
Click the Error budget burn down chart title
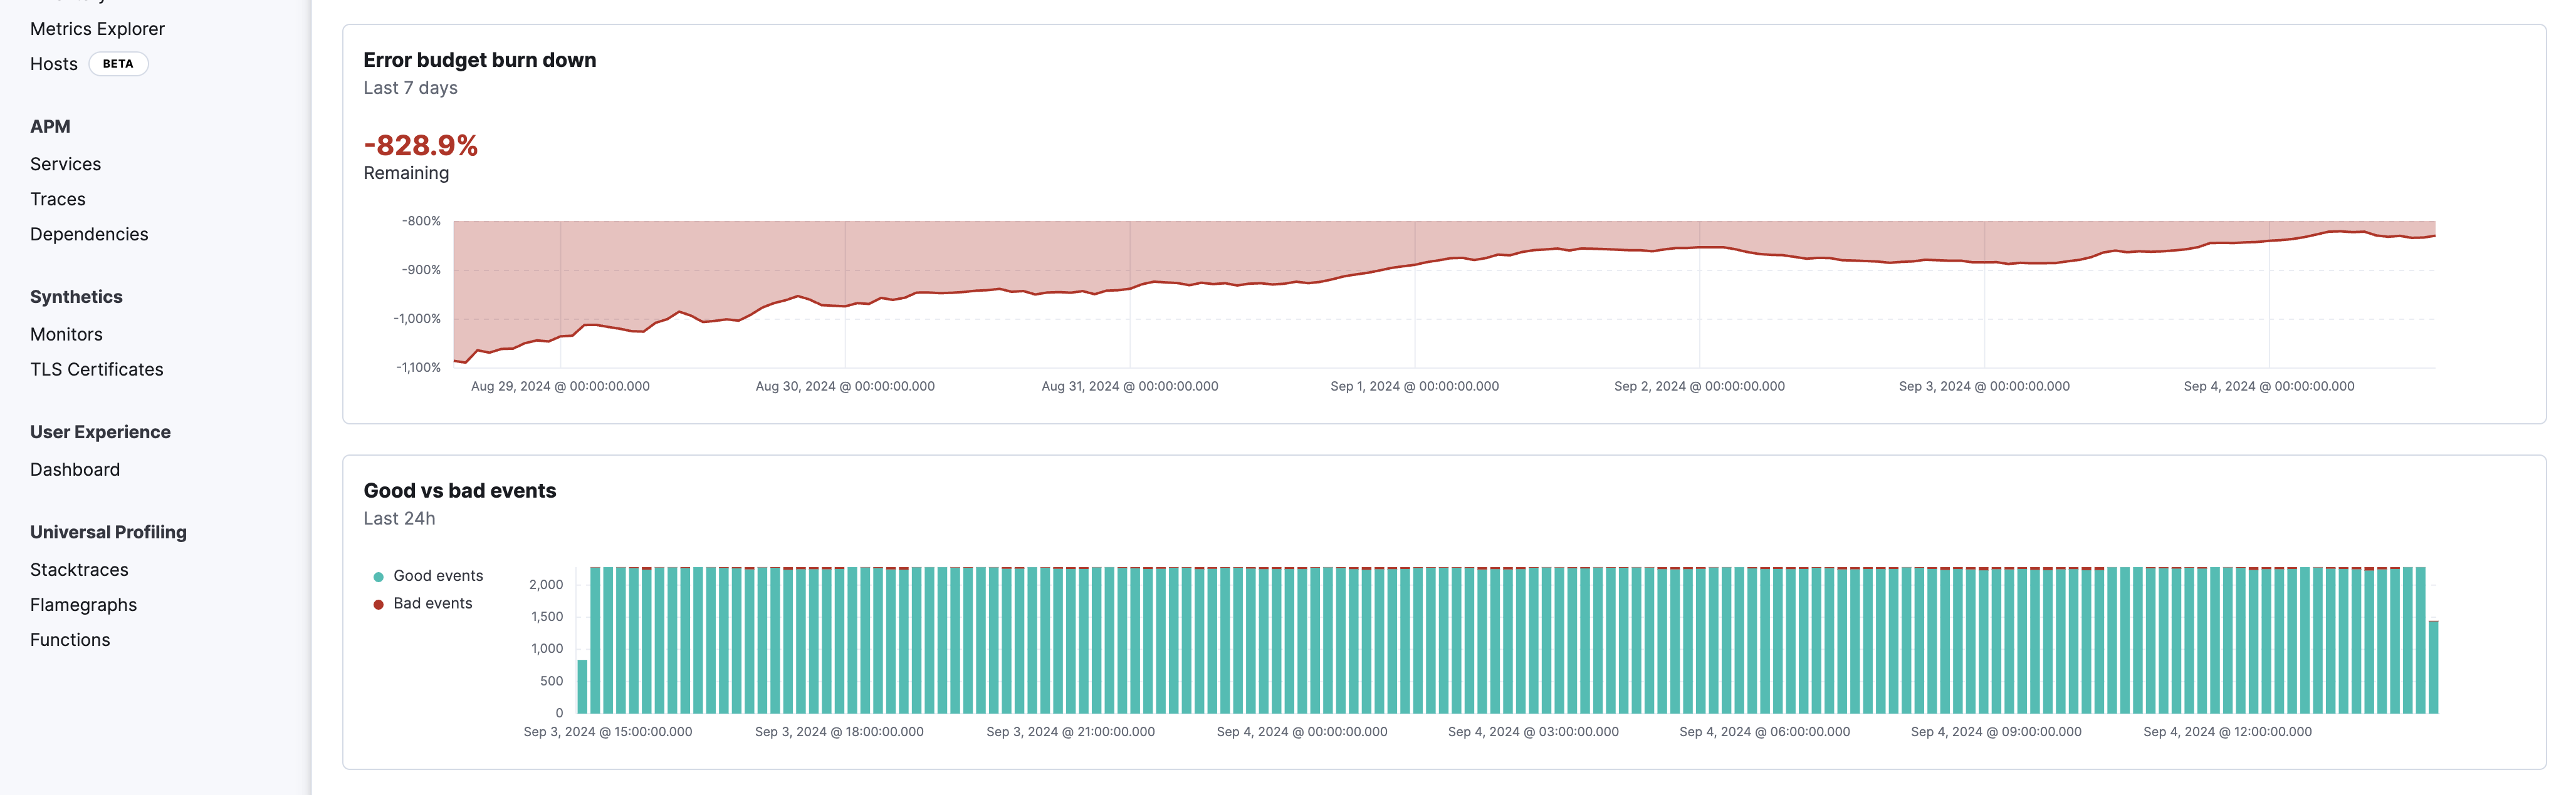(479, 60)
